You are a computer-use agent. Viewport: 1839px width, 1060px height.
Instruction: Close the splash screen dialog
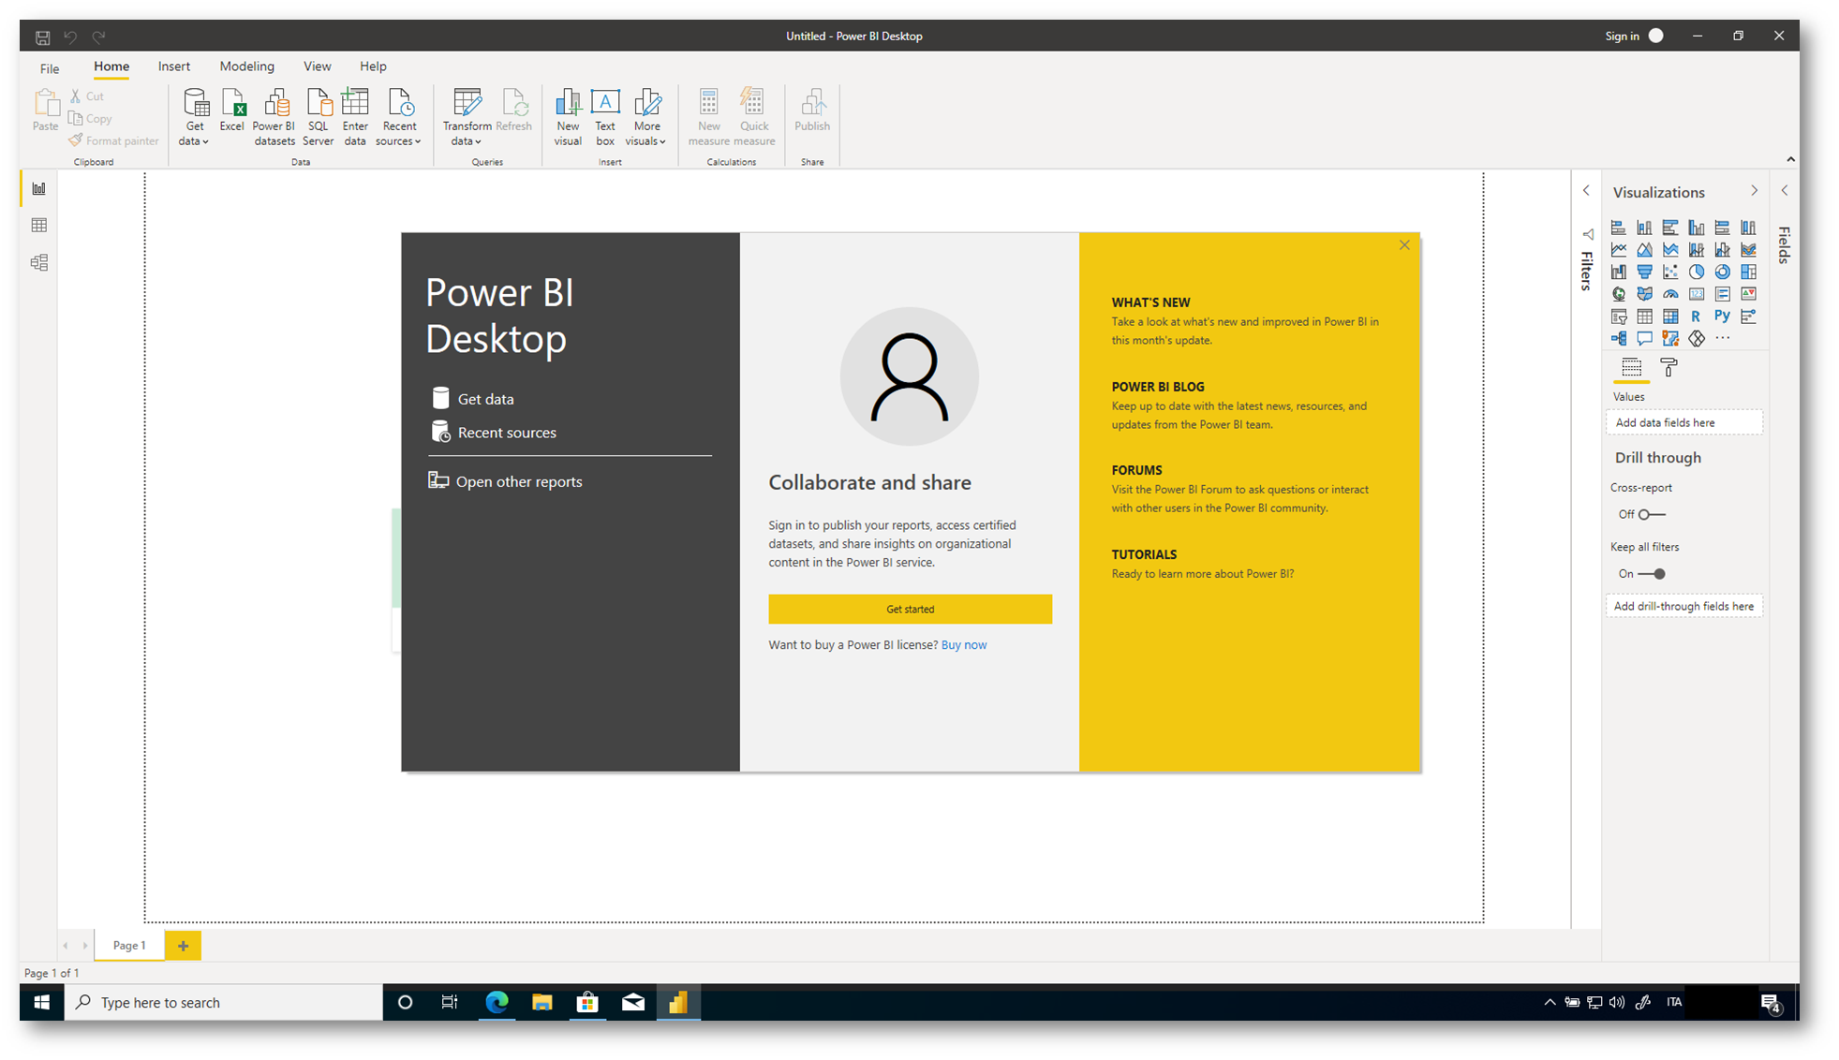coord(1403,245)
